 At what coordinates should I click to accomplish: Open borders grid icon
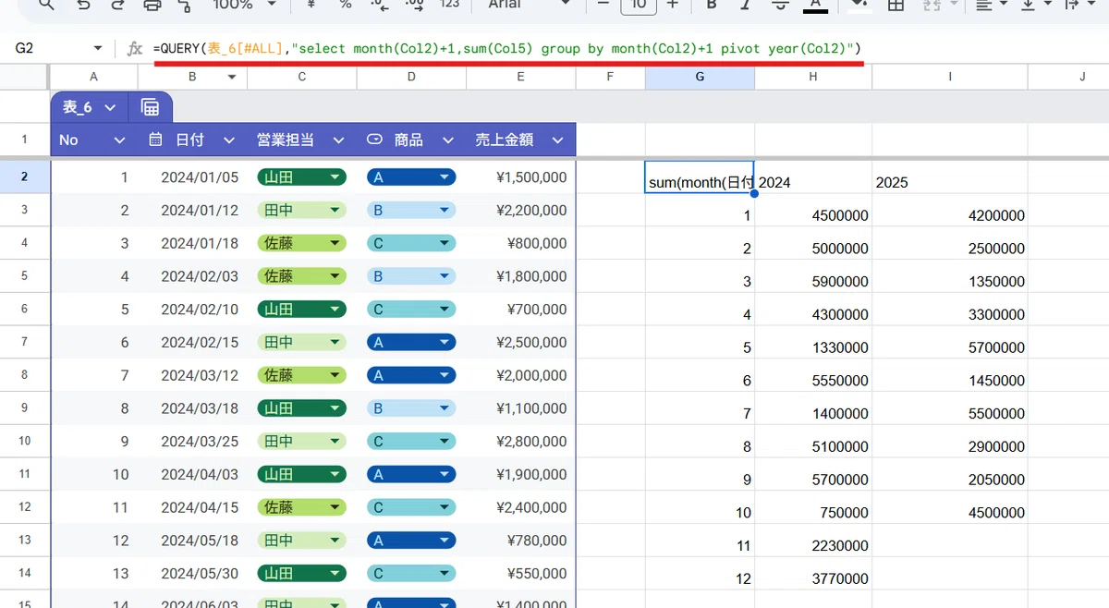coord(896,5)
